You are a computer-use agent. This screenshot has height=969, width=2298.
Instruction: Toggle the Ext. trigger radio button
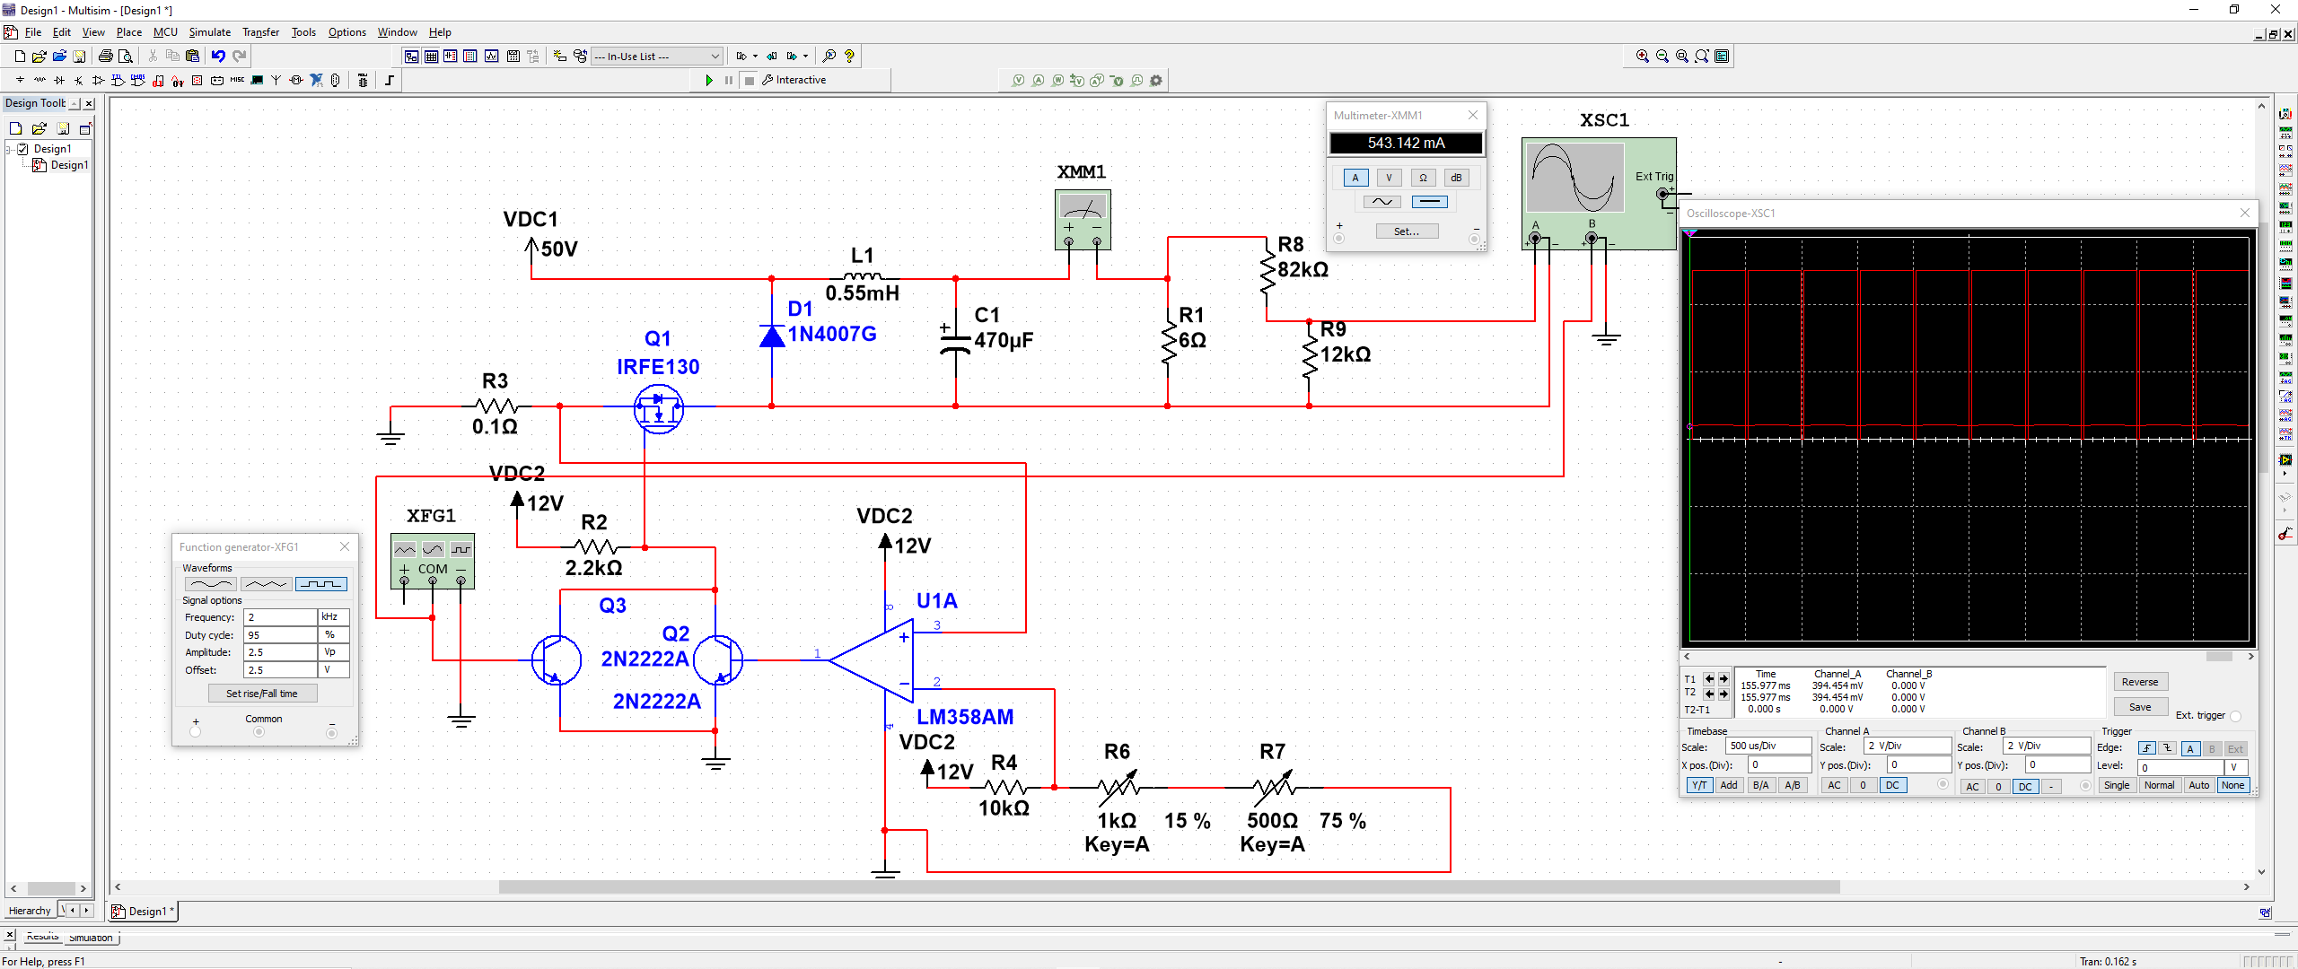[2235, 716]
